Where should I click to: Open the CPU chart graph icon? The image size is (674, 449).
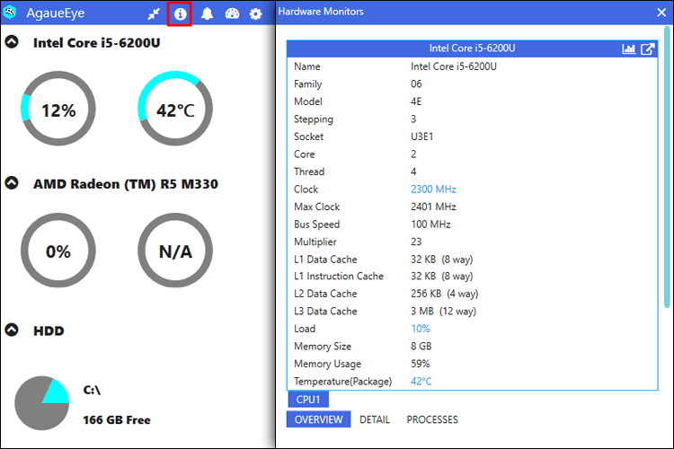click(x=629, y=48)
